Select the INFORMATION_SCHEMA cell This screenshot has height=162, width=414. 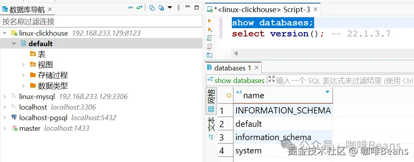[x=283, y=110]
